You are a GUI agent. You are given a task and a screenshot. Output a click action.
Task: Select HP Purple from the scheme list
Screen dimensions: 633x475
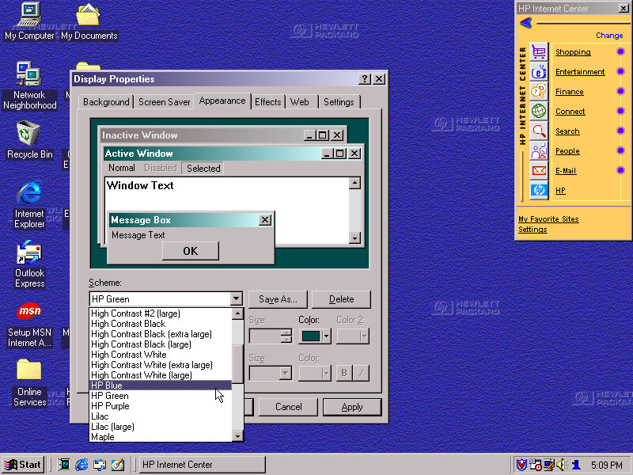tap(110, 406)
